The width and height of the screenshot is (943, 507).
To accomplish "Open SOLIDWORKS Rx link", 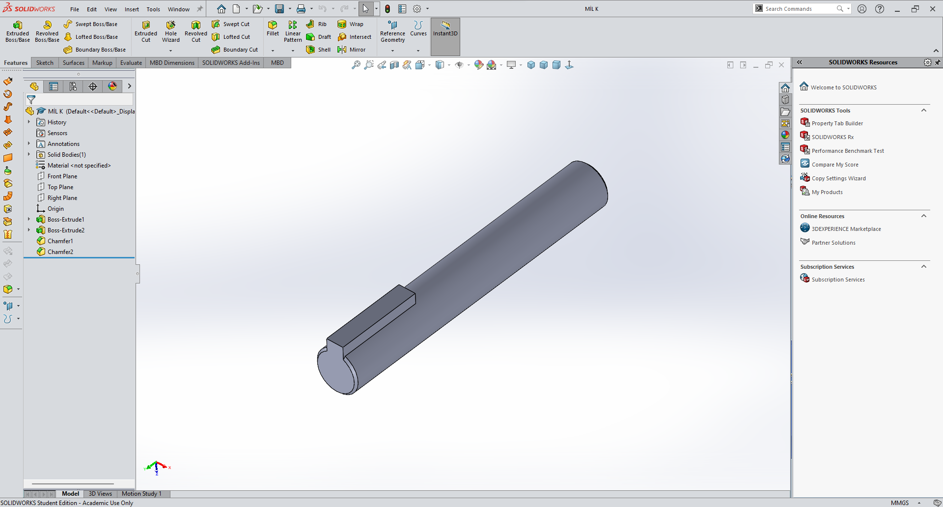I will click(x=832, y=137).
